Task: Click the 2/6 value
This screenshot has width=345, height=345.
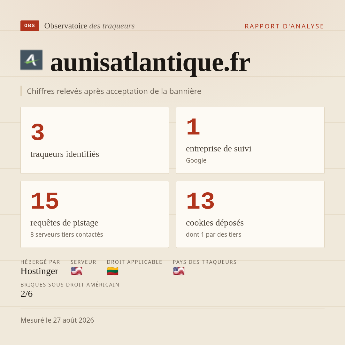Action: [27, 294]
